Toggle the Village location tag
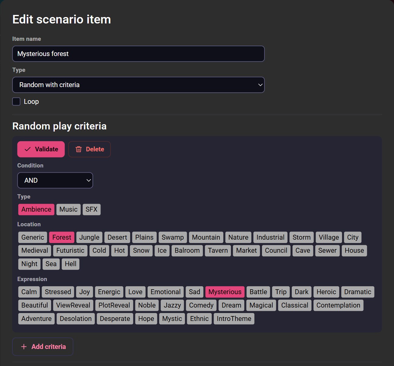 pos(329,237)
